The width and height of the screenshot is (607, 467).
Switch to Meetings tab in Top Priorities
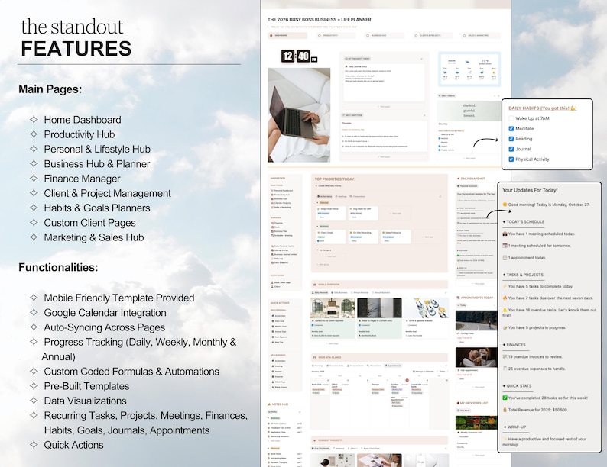point(342,196)
